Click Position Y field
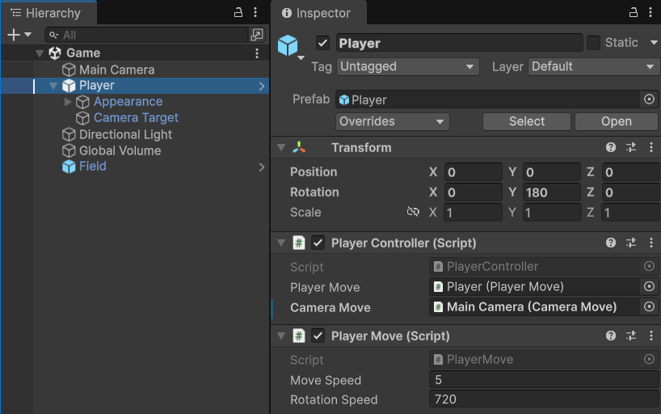Screen dimensions: 661x414 (x=552, y=172)
